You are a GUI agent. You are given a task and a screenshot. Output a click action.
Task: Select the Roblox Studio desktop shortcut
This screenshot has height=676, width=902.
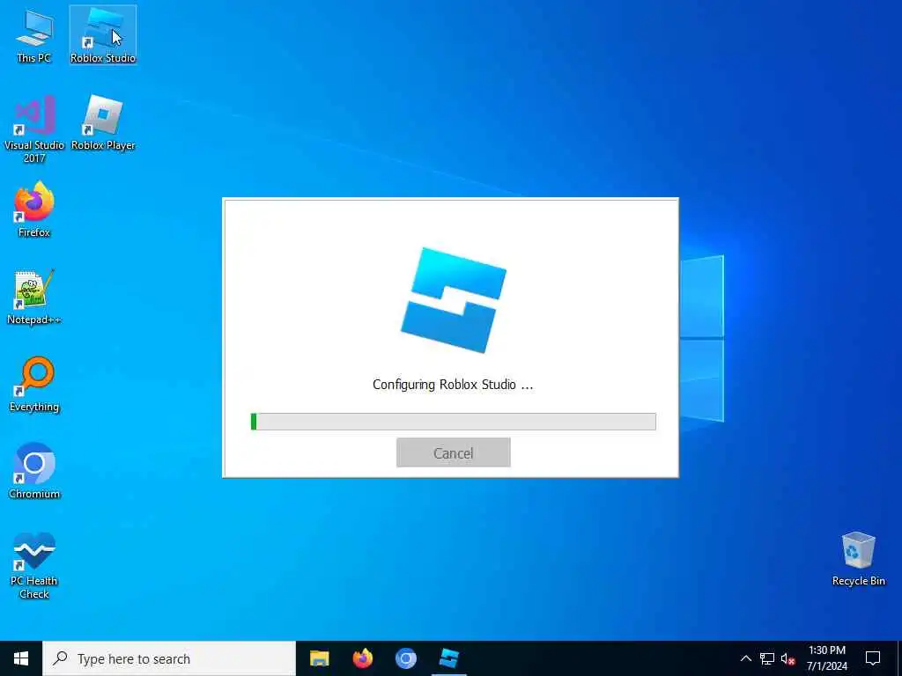coord(103,35)
